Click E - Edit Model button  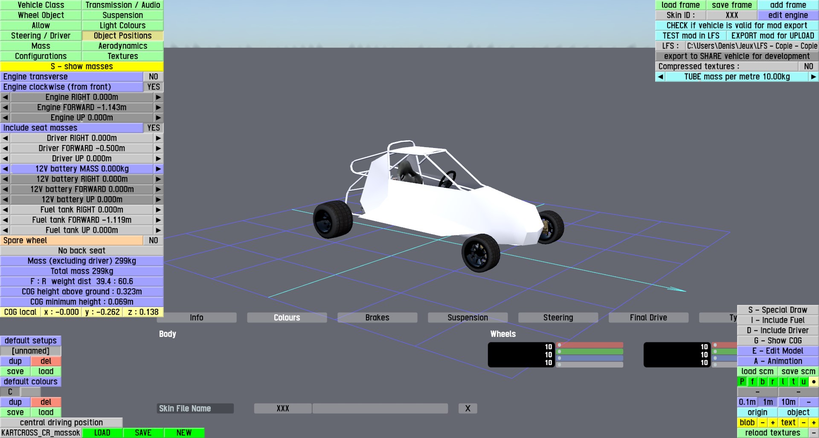click(x=778, y=351)
